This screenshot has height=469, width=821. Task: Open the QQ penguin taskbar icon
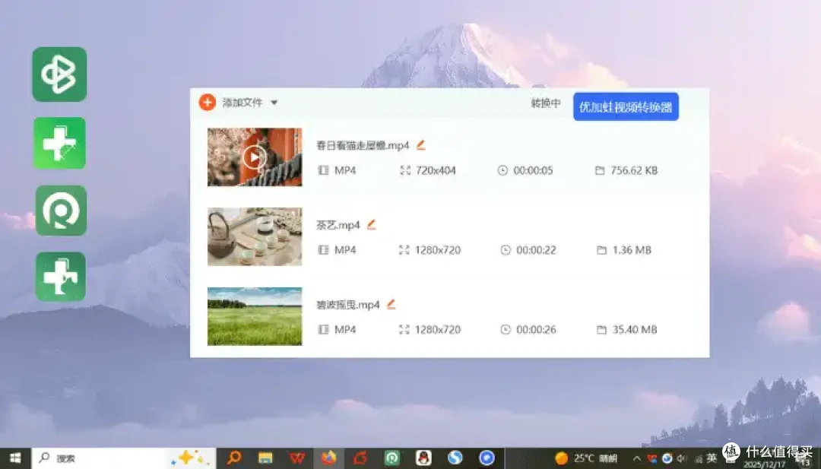tap(423, 458)
